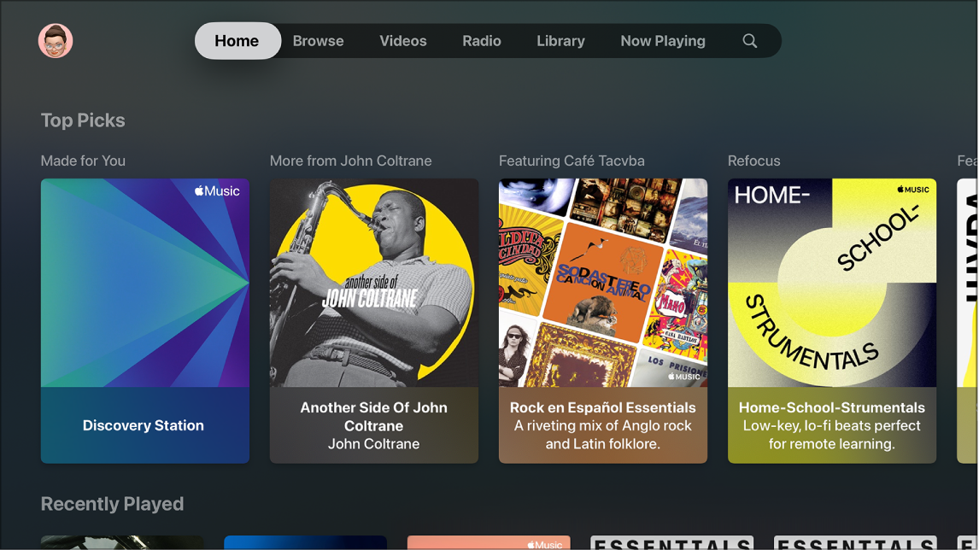Switch to the Browse tab
979x550 pixels.
click(x=318, y=40)
